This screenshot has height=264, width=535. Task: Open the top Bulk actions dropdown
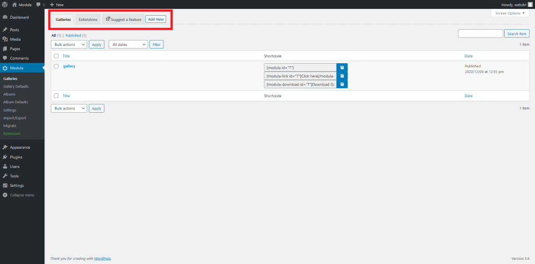click(69, 45)
